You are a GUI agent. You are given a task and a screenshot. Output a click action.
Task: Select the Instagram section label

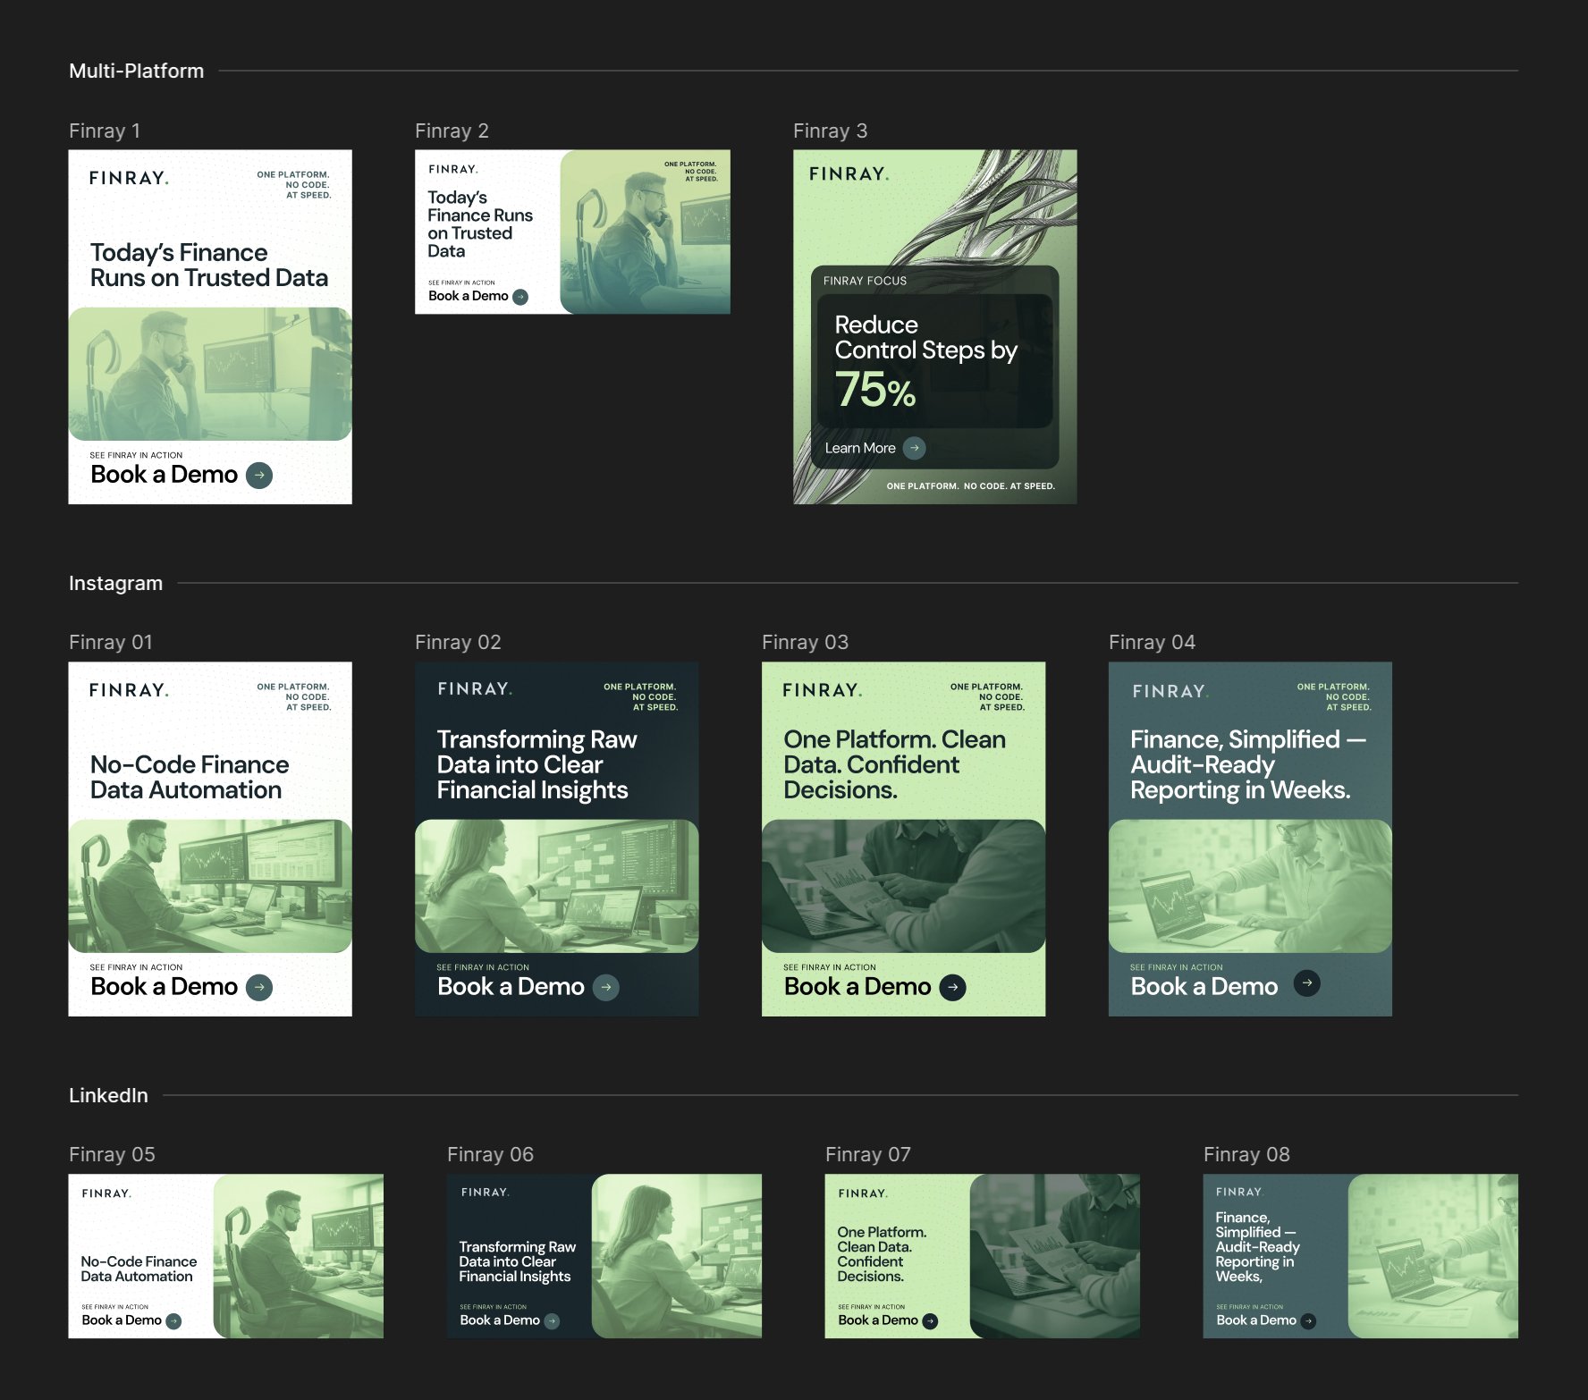pos(115,582)
